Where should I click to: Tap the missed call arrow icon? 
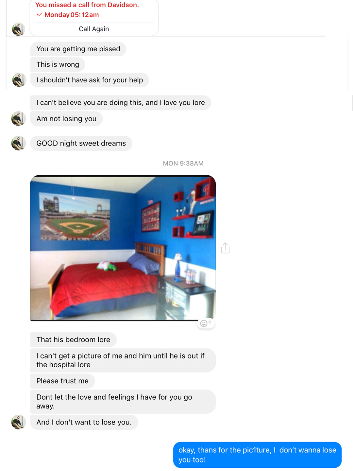[x=40, y=14]
